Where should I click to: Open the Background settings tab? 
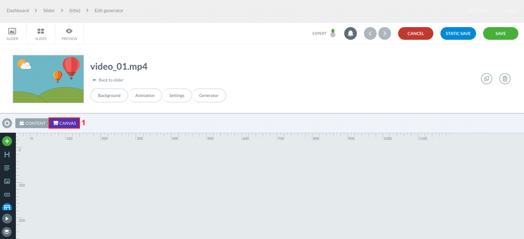pyautogui.click(x=109, y=95)
